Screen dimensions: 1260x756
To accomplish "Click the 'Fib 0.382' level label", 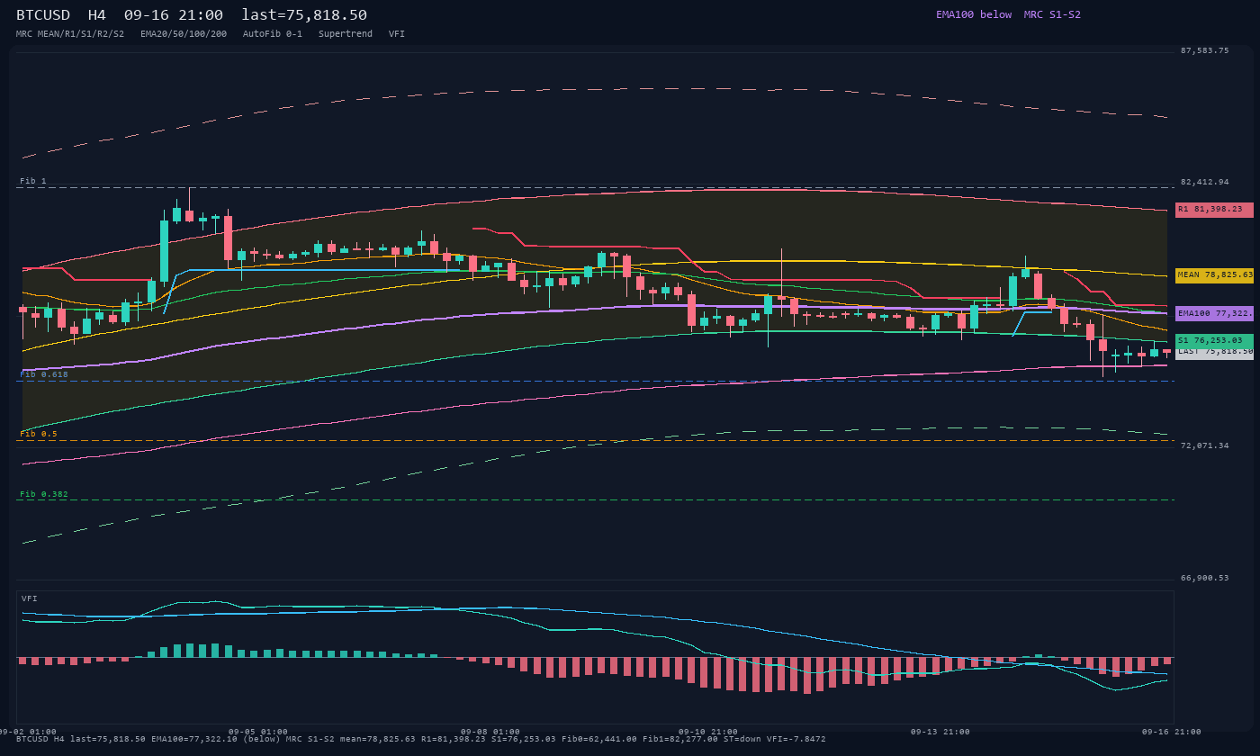I will pos(44,494).
